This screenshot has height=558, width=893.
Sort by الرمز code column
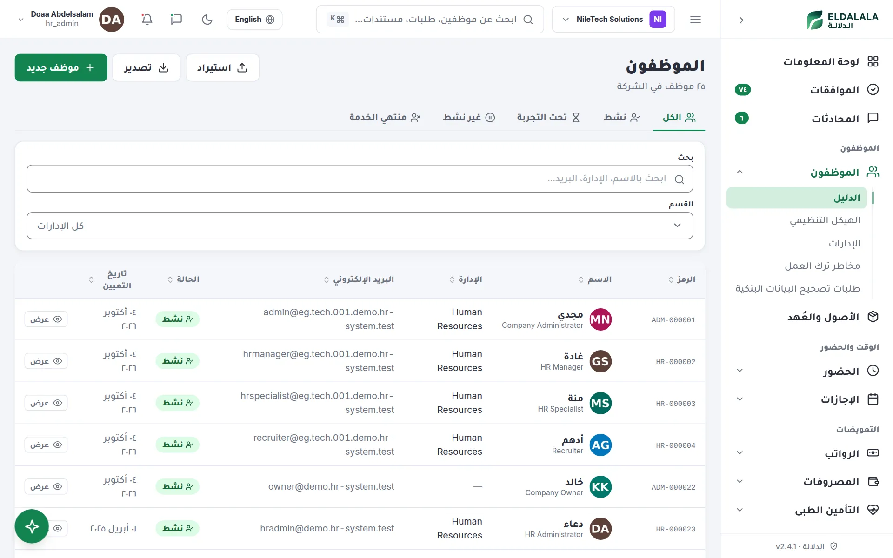point(682,279)
